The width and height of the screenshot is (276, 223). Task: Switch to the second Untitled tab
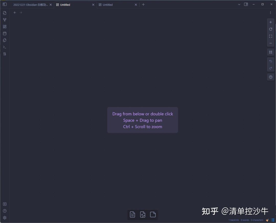point(107,4)
